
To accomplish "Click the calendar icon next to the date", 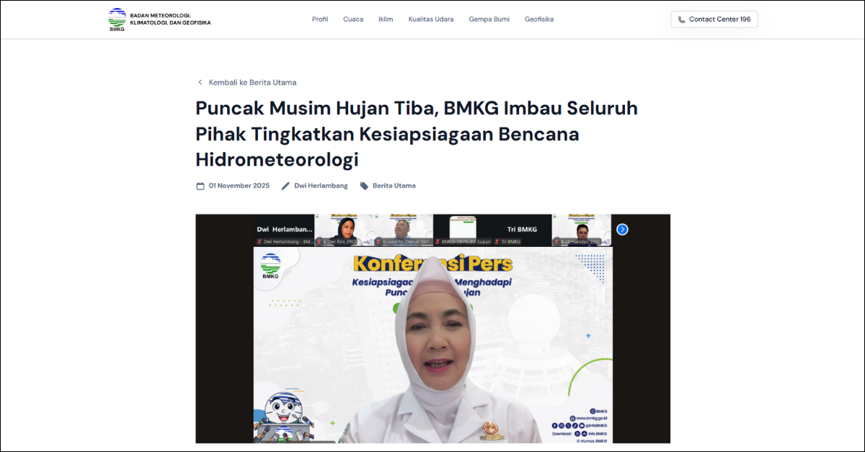I will 200,186.
